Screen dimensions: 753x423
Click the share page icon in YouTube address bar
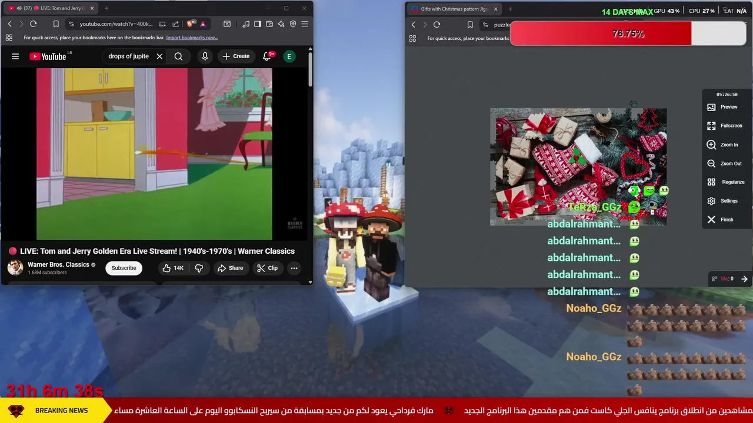[175, 24]
